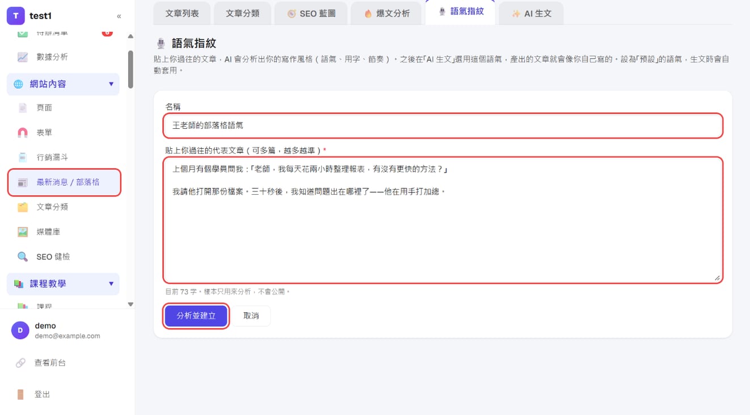750x415 pixels.
Task: Click the test1 workspace name
Action: pos(40,16)
